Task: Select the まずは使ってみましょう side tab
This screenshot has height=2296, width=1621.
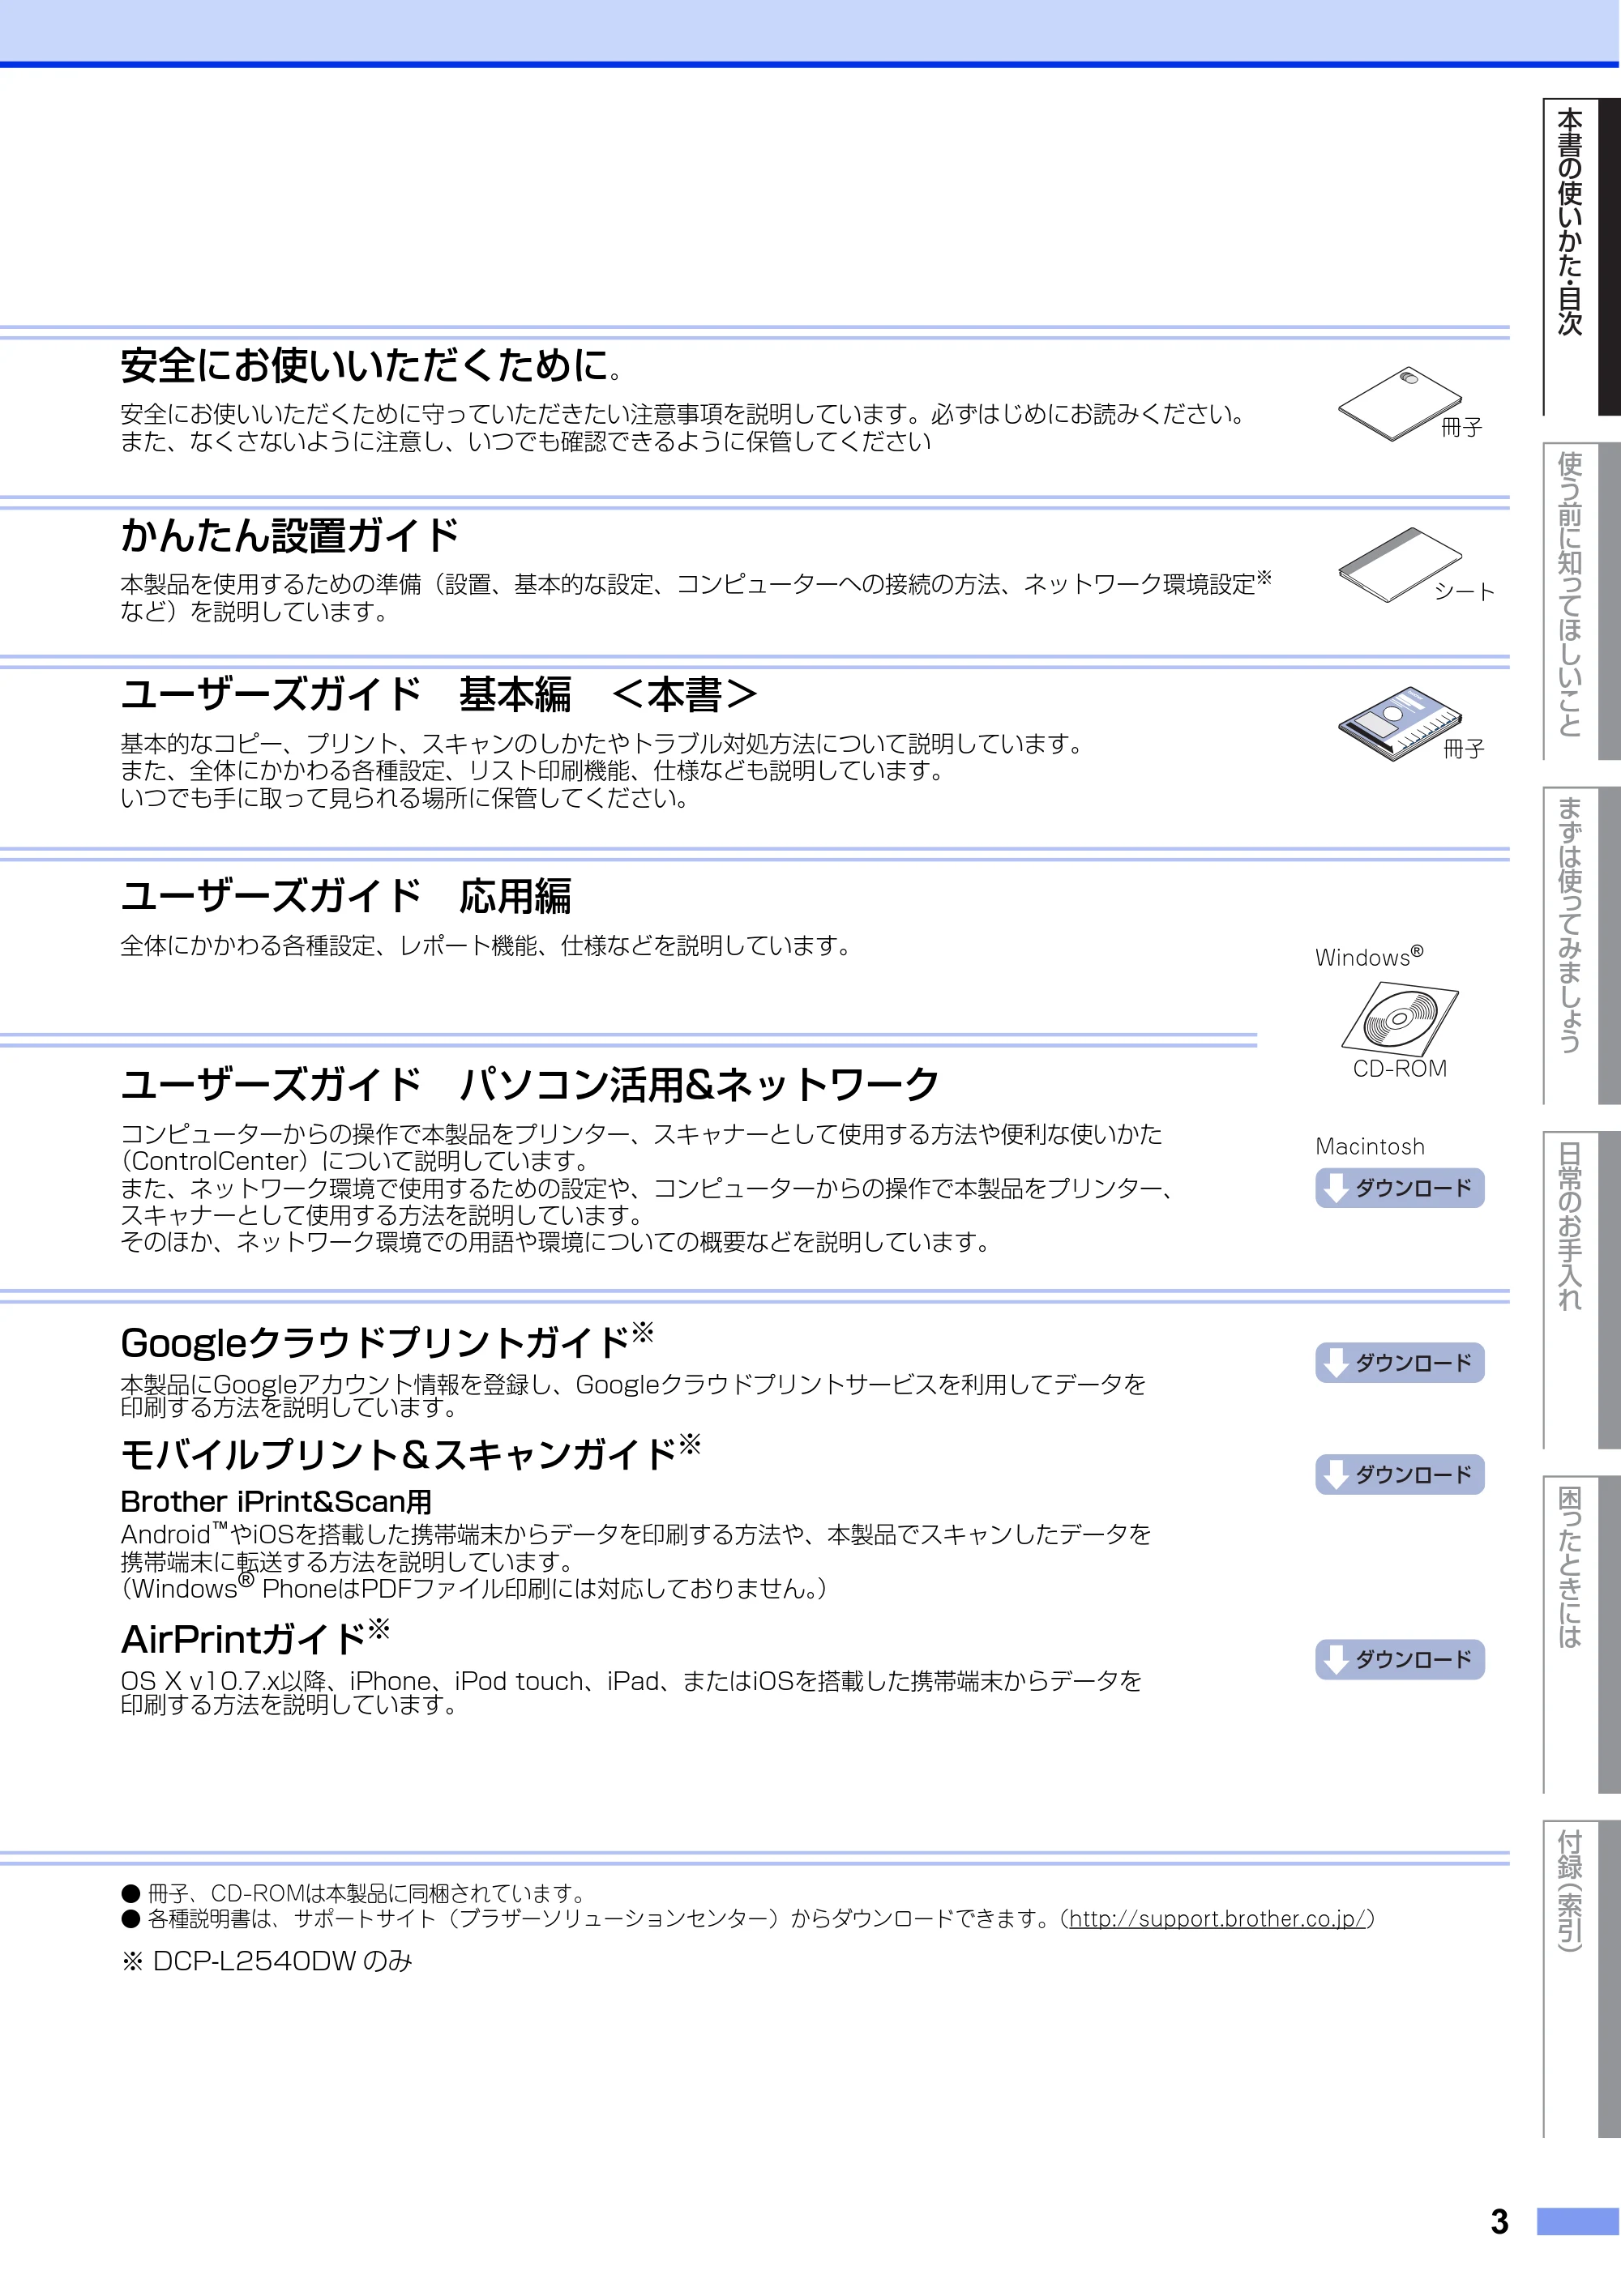Action: (1581, 946)
